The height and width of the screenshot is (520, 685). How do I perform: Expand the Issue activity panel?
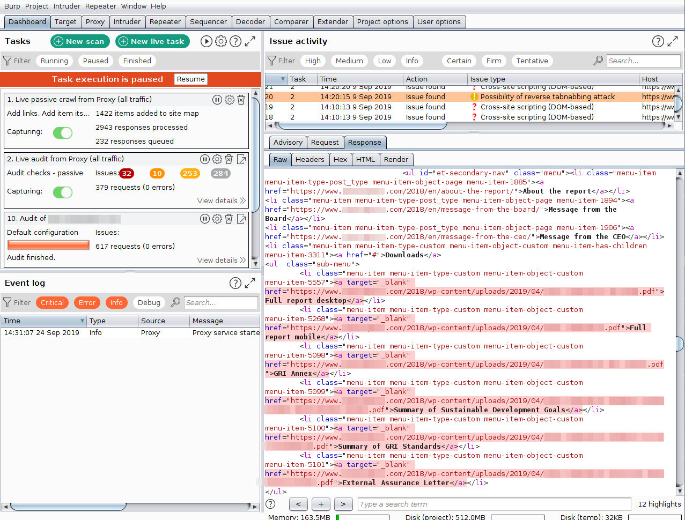pos(673,41)
